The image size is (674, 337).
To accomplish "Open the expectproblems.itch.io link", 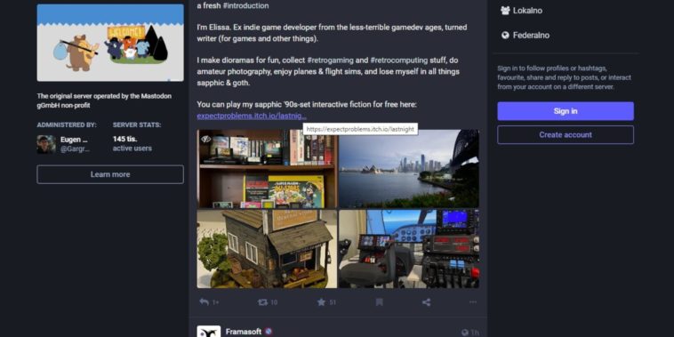I will (252, 116).
